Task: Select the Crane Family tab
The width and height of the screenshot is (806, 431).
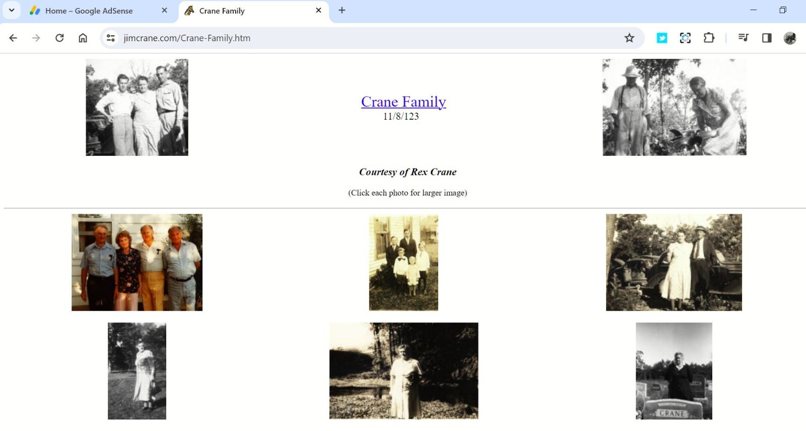Action: click(253, 11)
